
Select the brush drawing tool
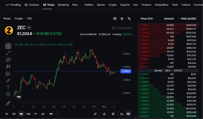tap(8, 81)
